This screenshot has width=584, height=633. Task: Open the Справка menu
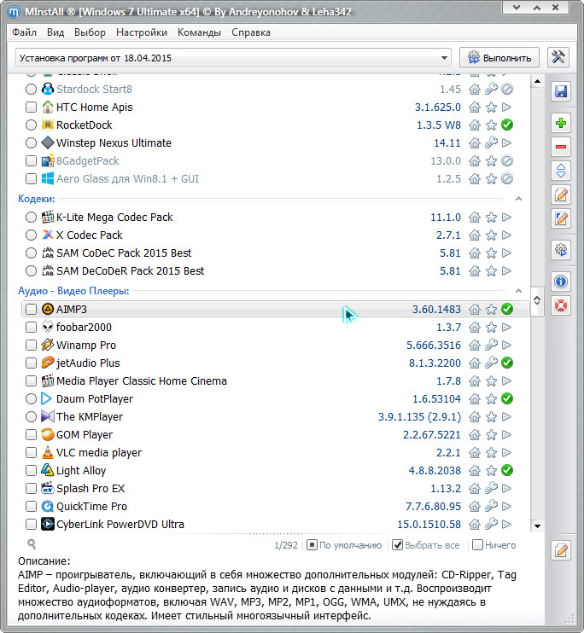coord(251,32)
